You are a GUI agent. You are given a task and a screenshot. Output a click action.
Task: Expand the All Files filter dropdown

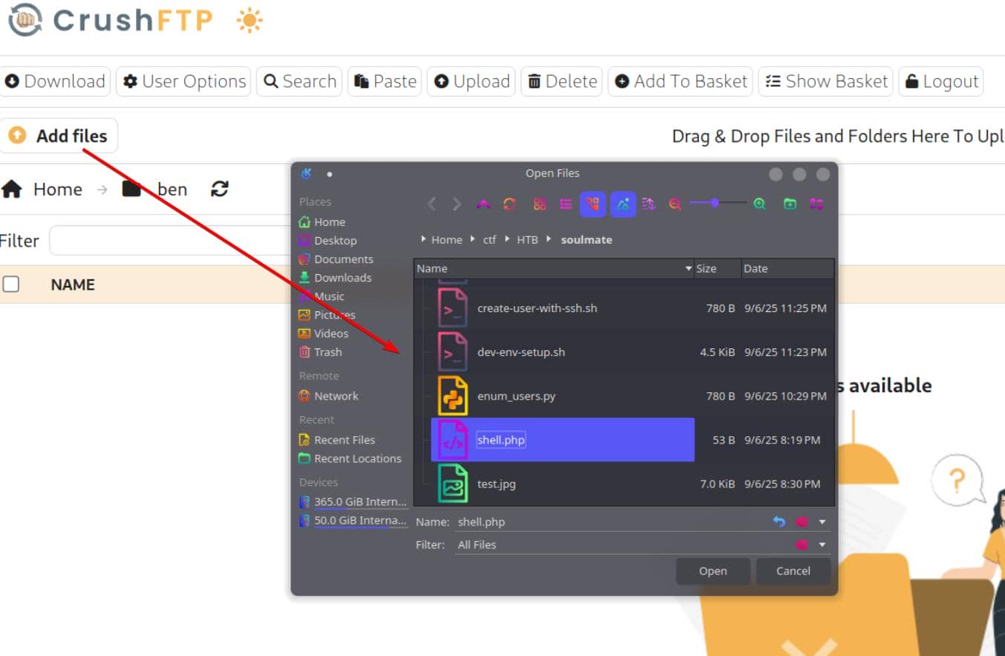pos(822,545)
